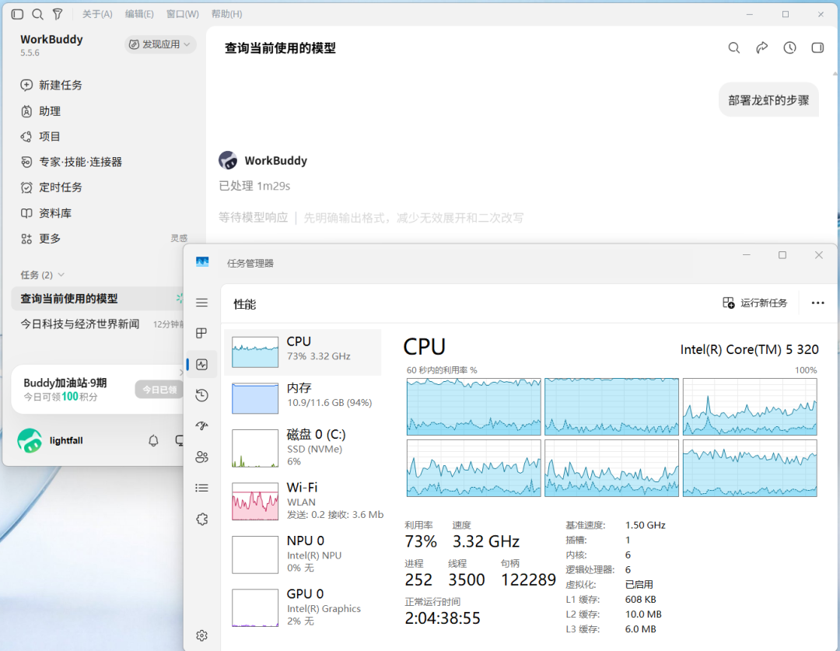Click the Intel(R) Core(TM) 5 320 label
840x651 pixels.
pos(749,349)
